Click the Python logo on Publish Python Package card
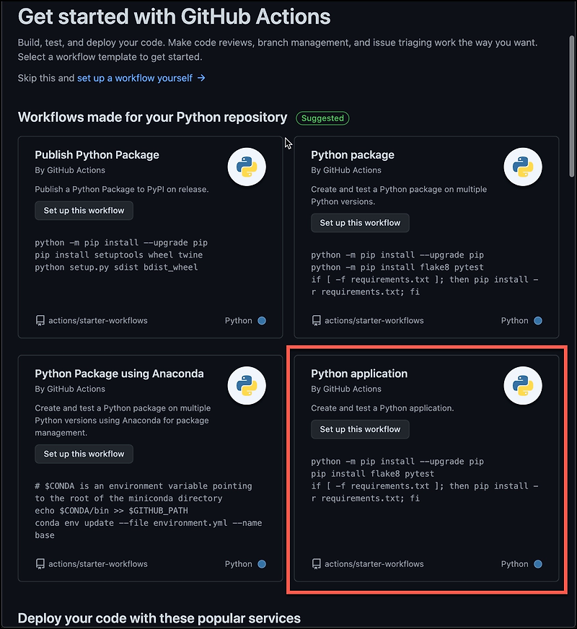The width and height of the screenshot is (577, 629). pos(247,167)
